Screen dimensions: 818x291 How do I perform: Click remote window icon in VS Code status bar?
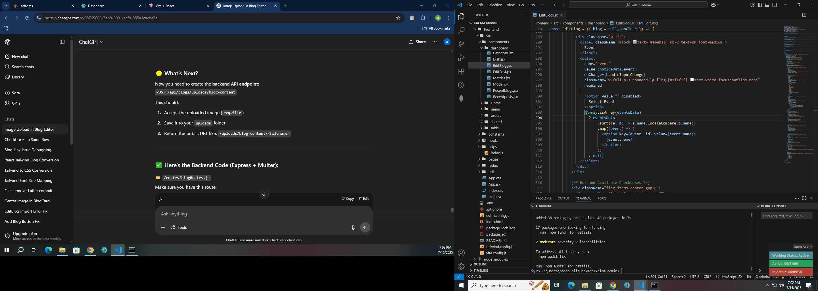click(459, 277)
